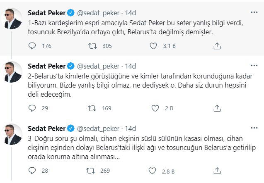Image resolution: width=264 pixels, height=183 pixels.
Task: Open more options menu on third tweet
Action: click(252, 128)
